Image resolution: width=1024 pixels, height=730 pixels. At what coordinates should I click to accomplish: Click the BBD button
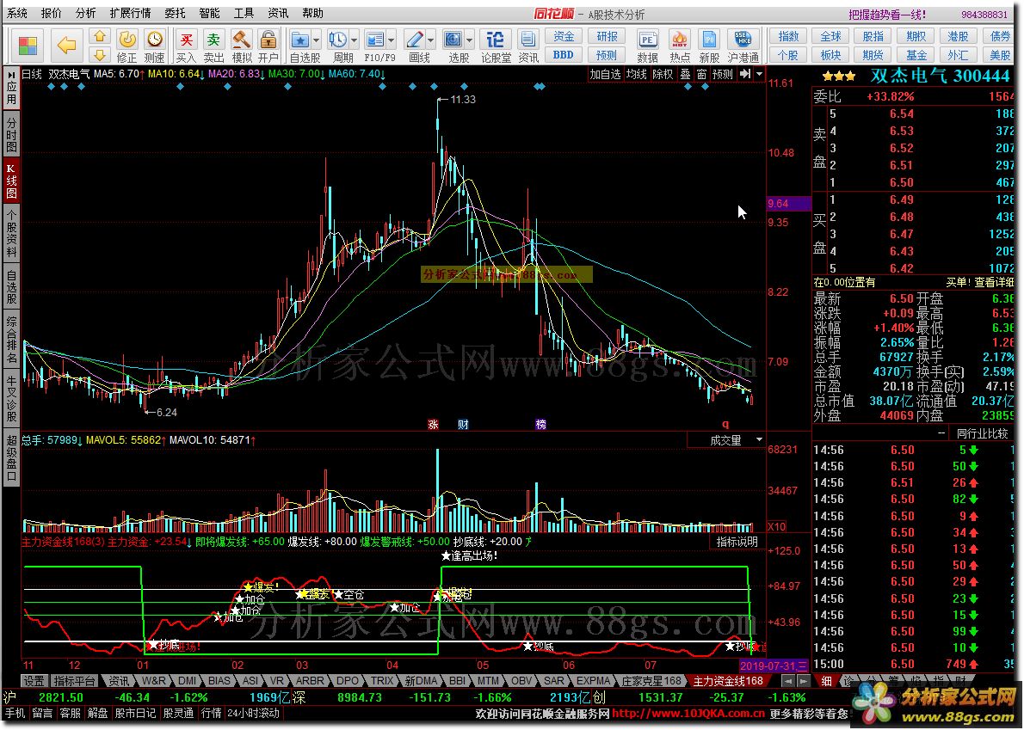tap(564, 55)
